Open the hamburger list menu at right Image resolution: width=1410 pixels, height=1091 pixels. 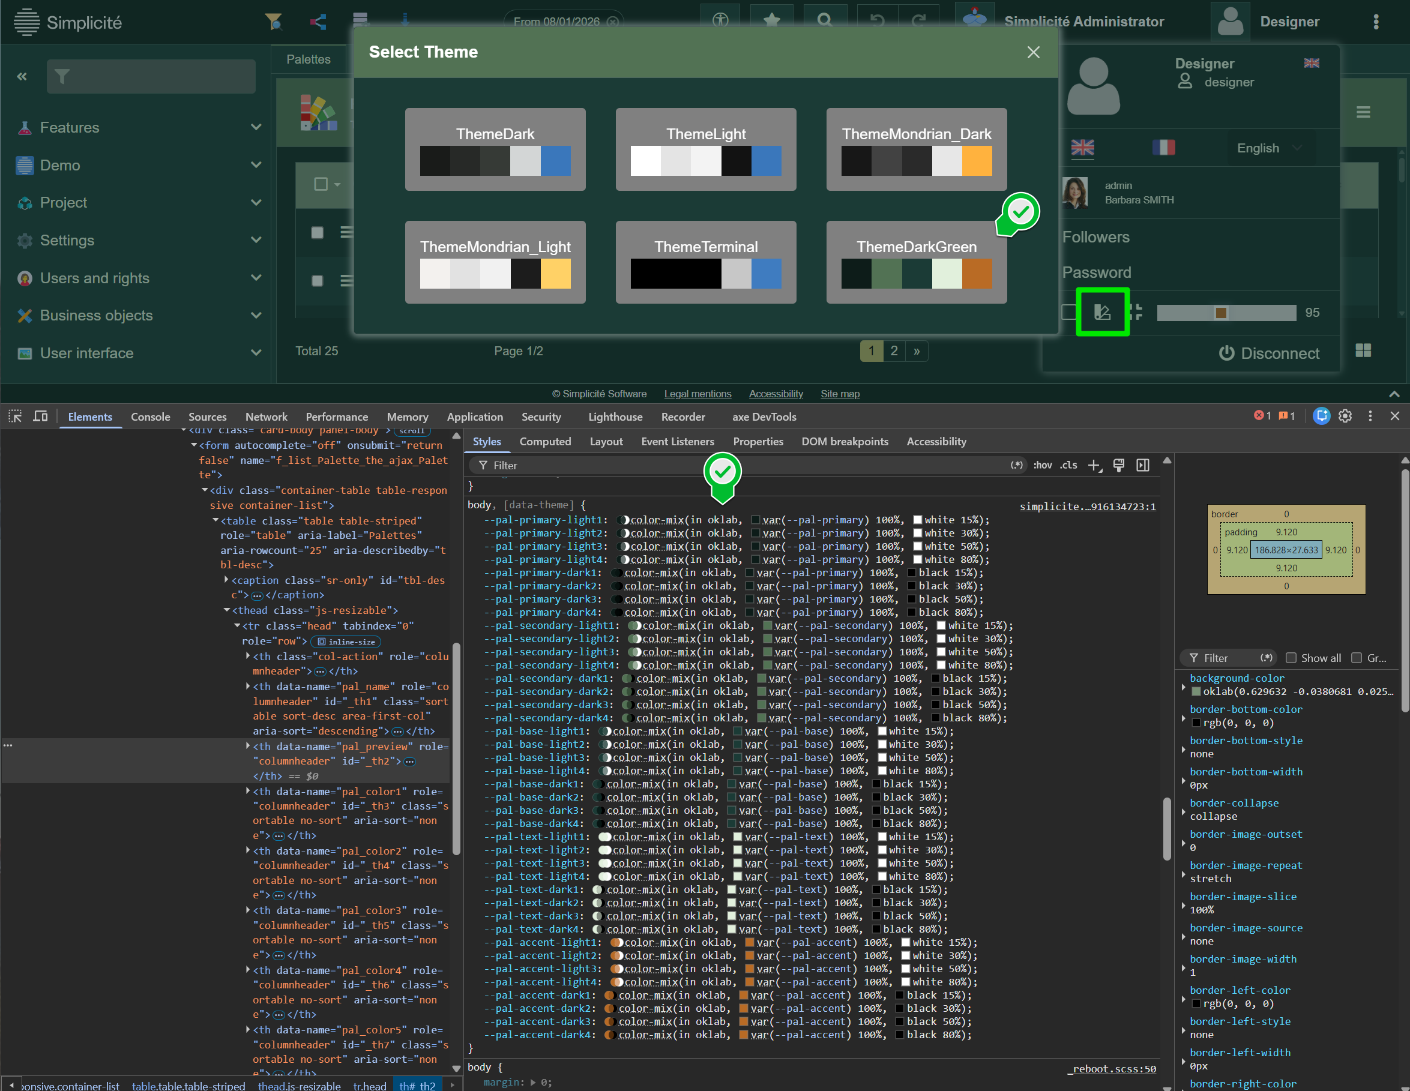coord(1363,112)
